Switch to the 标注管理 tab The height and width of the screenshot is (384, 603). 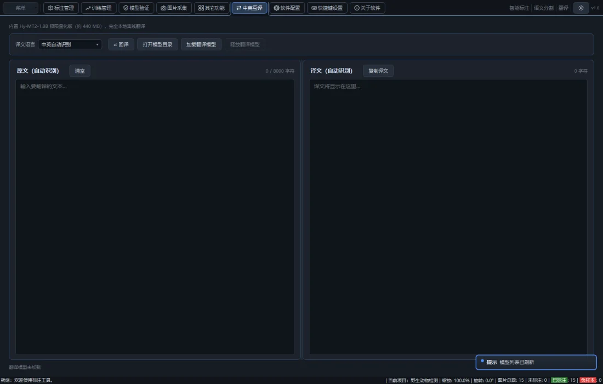point(61,8)
